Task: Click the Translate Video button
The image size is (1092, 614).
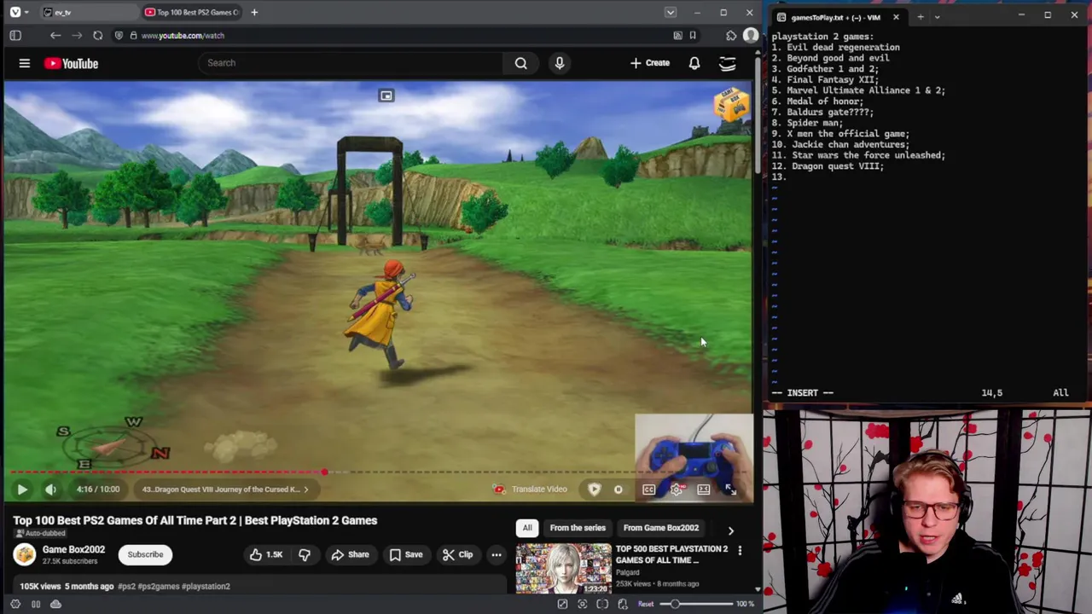Action: click(531, 489)
